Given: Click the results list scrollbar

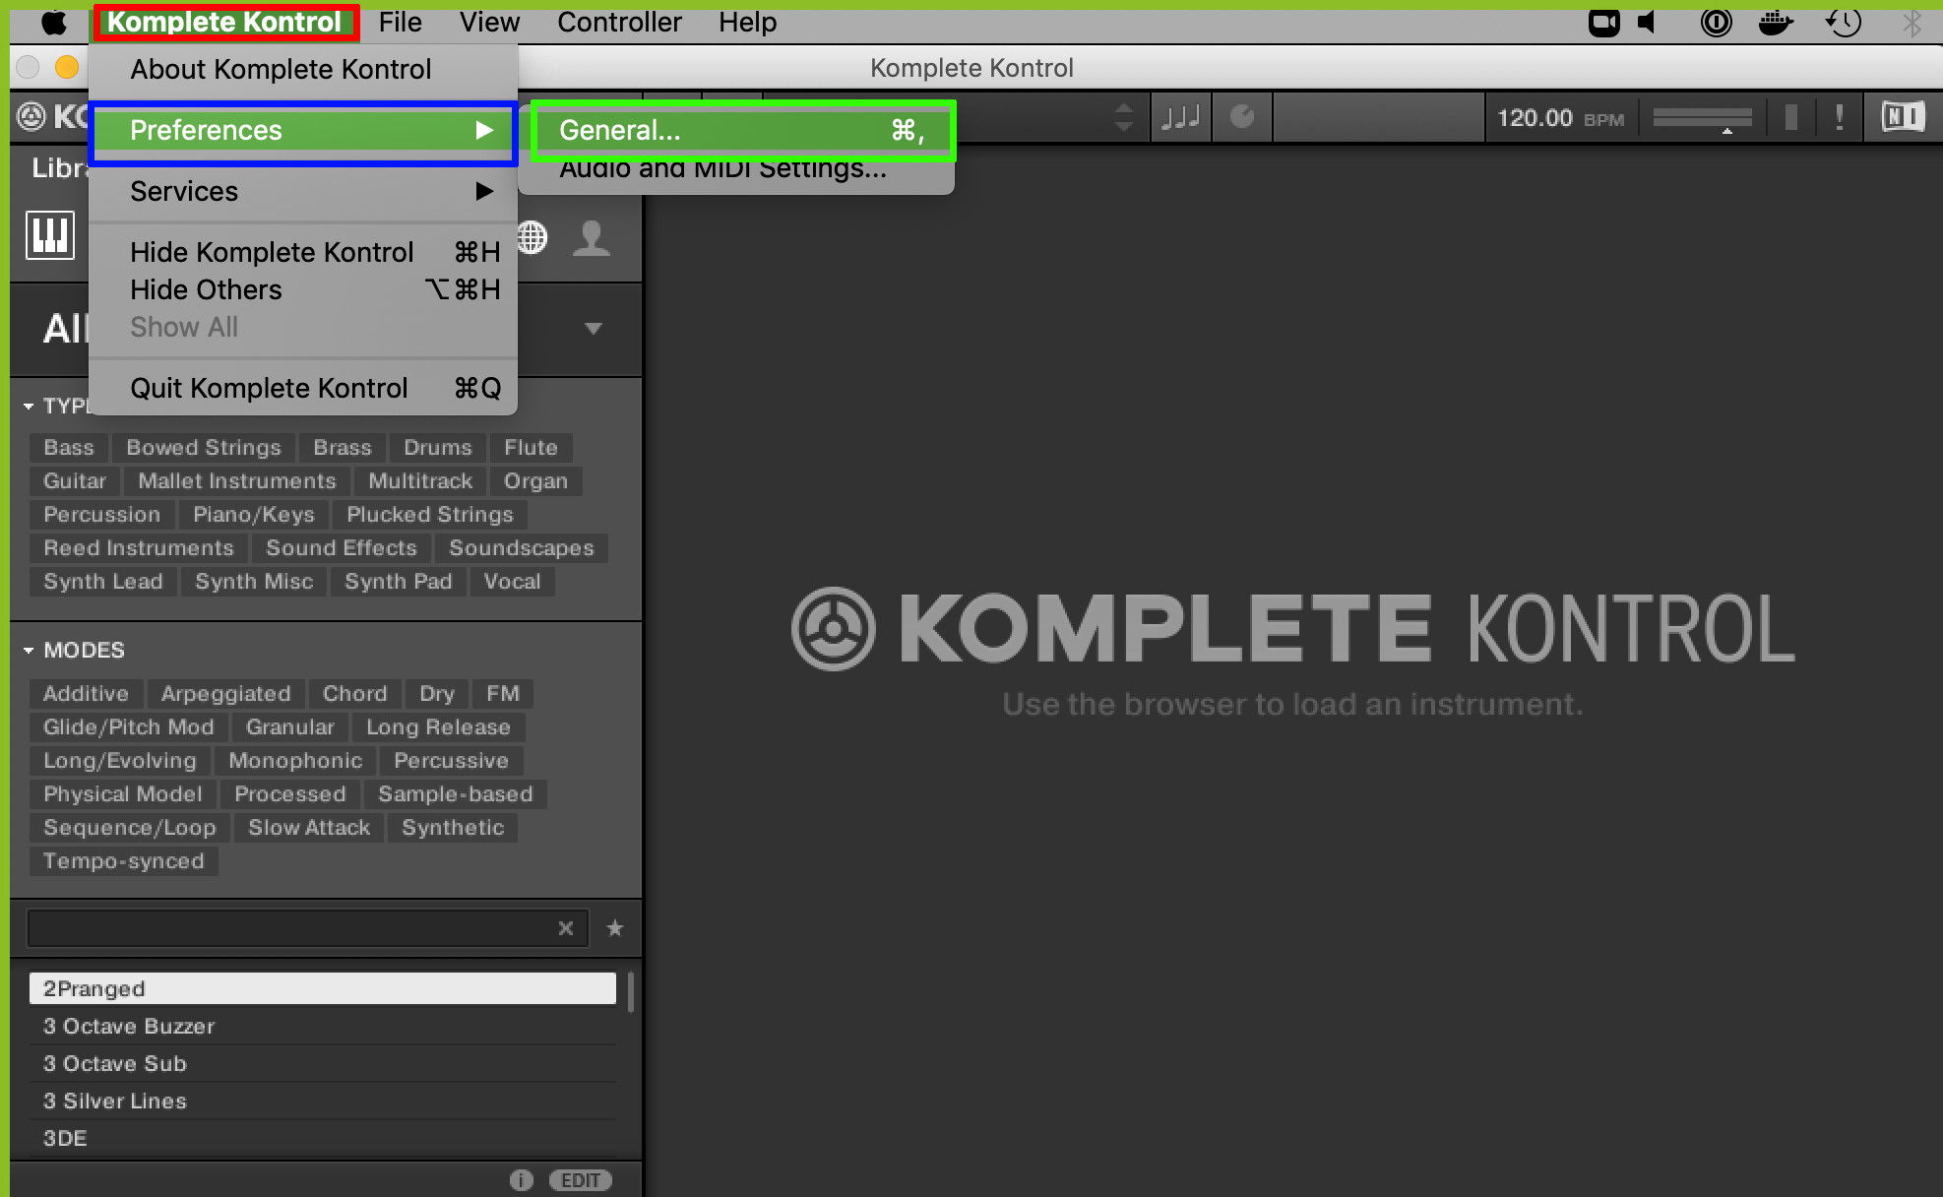Looking at the screenshot, I should point(630,992).
